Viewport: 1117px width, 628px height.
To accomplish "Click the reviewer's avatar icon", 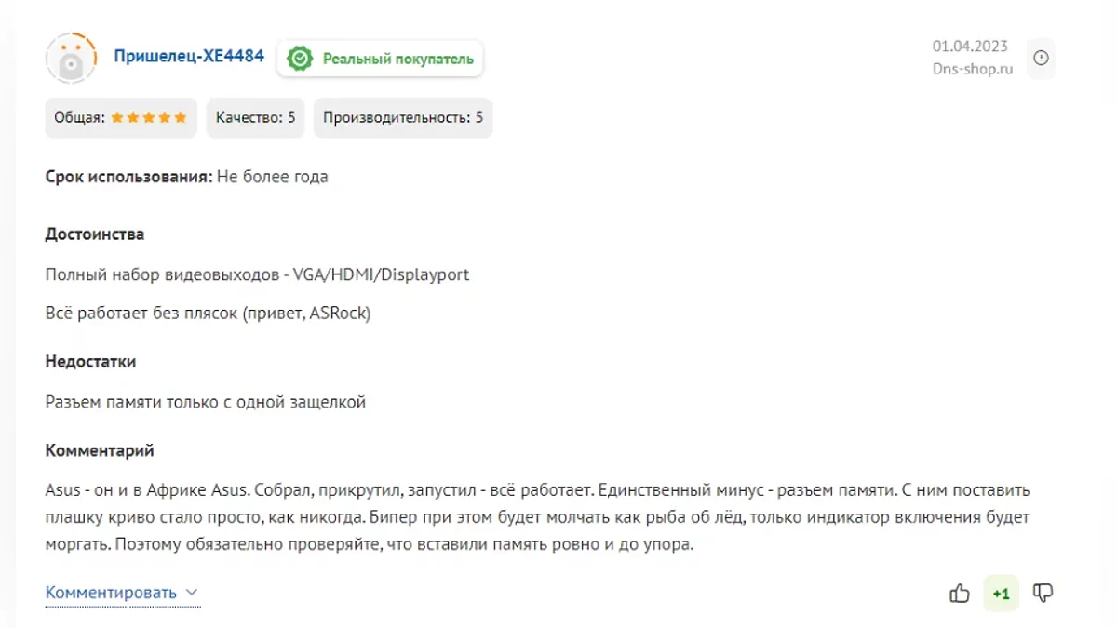I will coord(72,58).
